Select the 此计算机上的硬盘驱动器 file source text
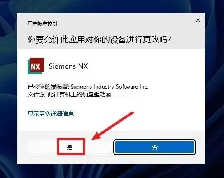 click(x=79, y=94)
